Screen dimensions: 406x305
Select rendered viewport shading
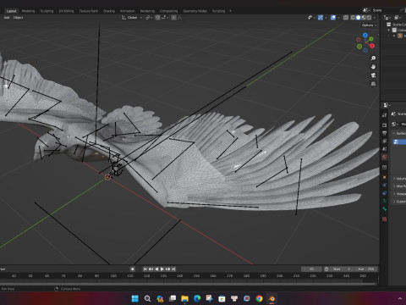(369, 18)
